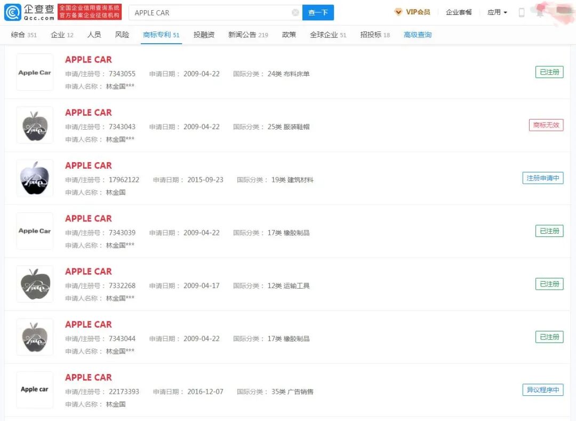The height and width of the screenshot is (421, 576).
Task: Click the 商标无效 status badge
Action: tap(546, 125)
